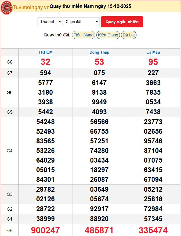The width and height of the screenshot is (181, 236).
Task: Select the Tiền Giang station pill
Action: pos(84,35)
